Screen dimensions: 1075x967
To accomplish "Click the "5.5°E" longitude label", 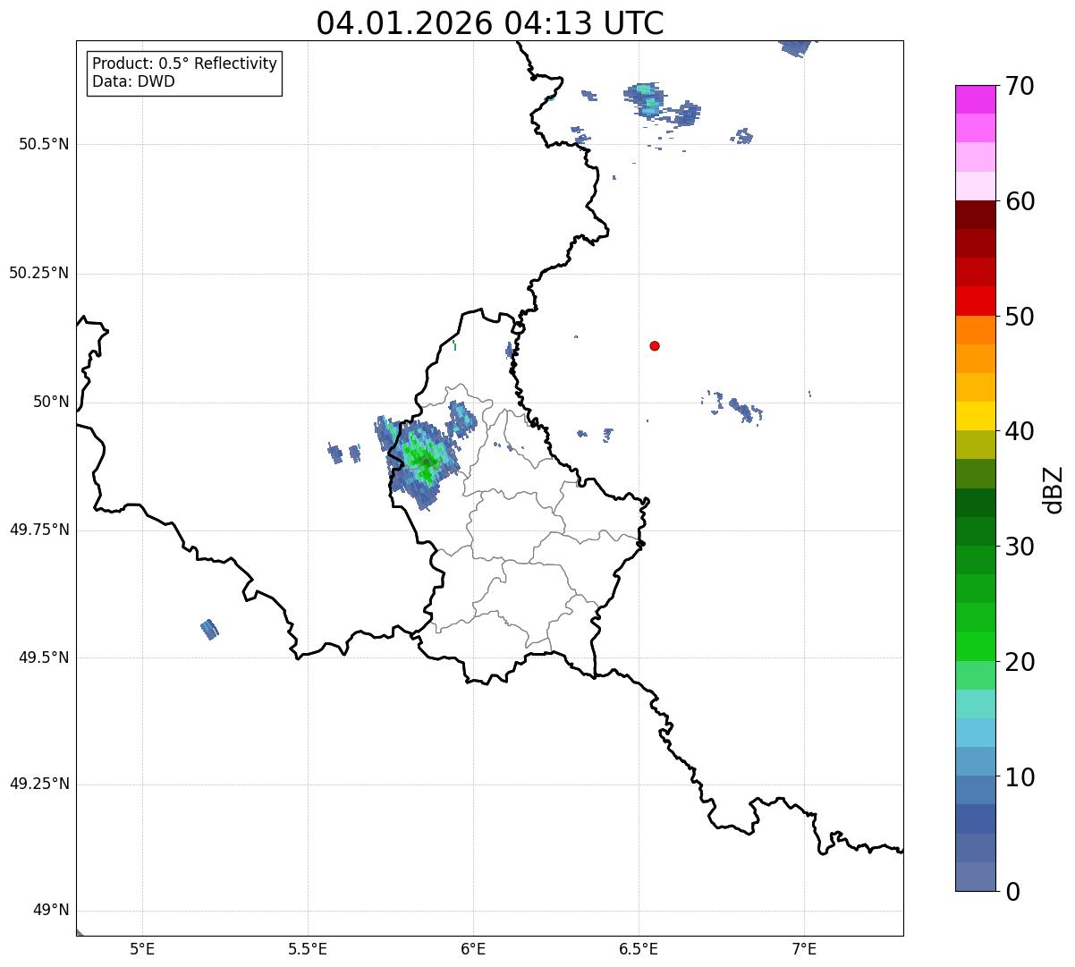I will 308,948.
